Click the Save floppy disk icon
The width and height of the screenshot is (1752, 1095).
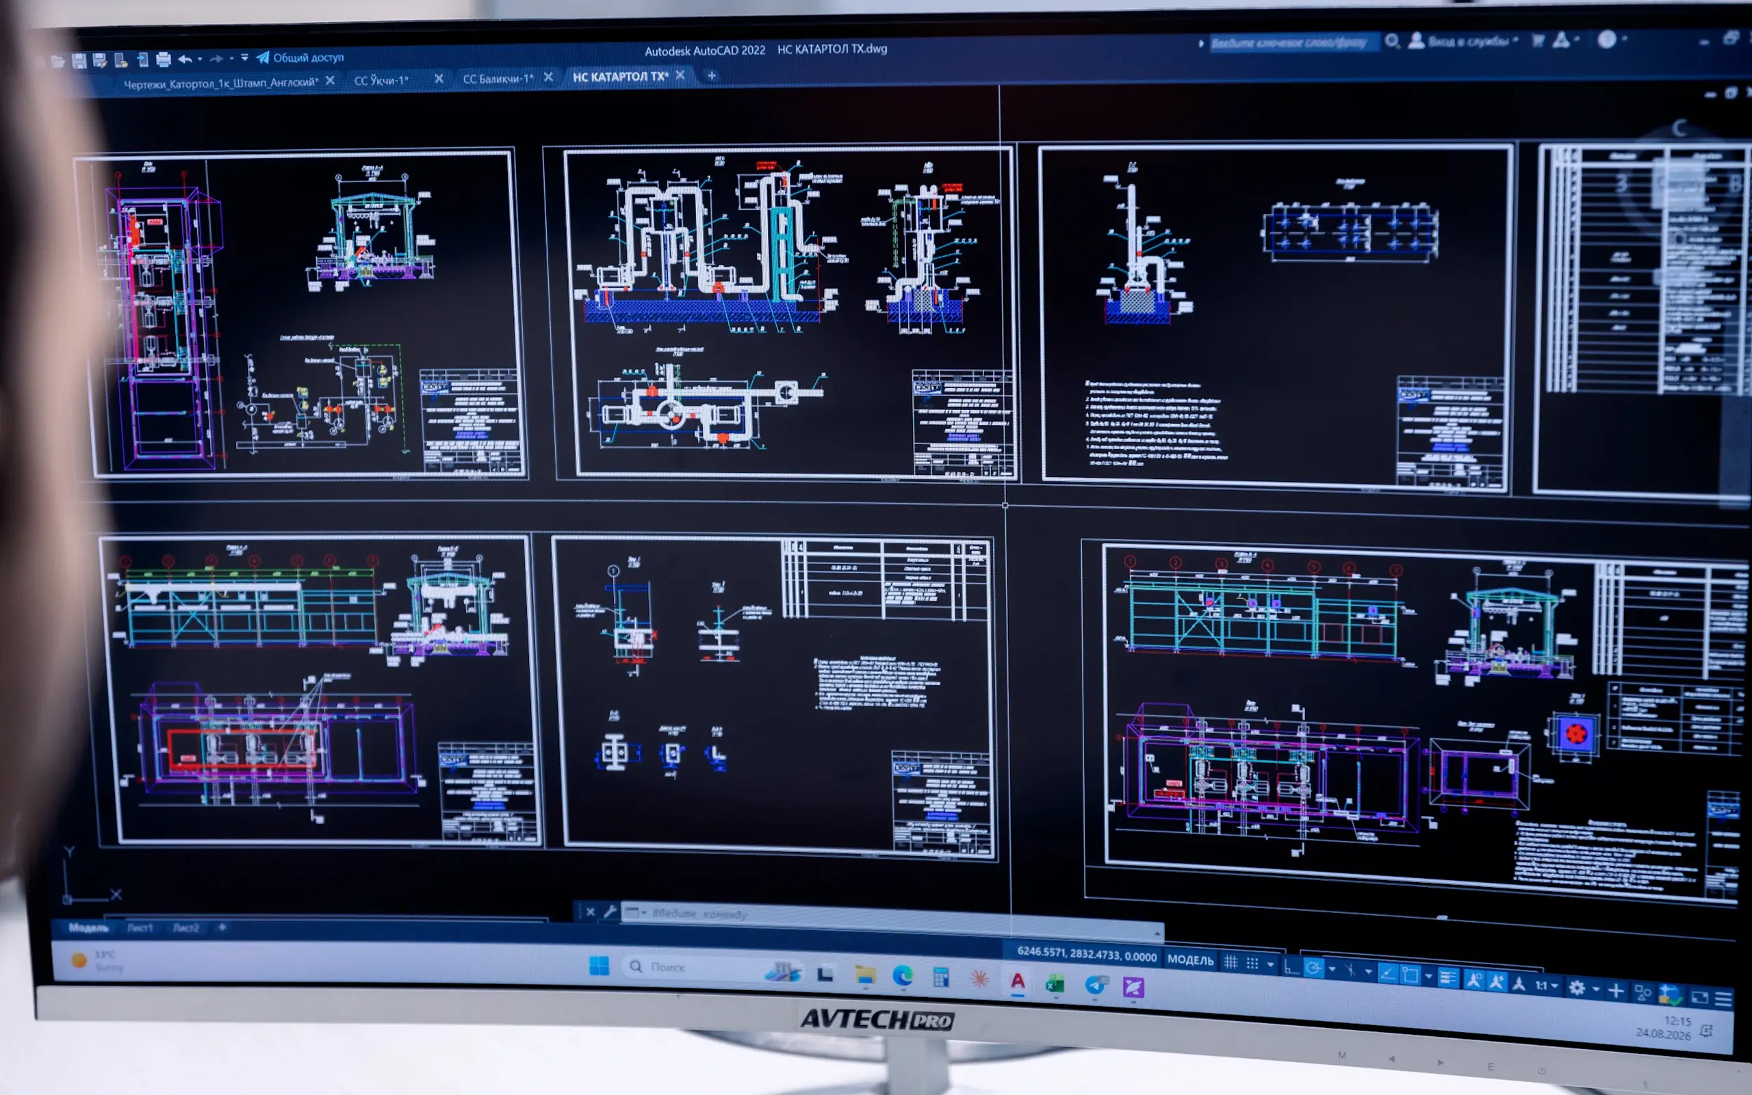click(x=79, y=61)
